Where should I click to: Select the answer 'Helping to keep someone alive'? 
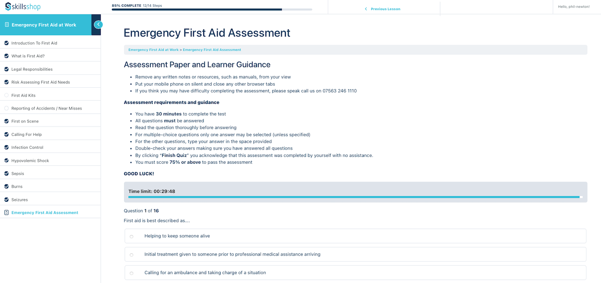131,237
